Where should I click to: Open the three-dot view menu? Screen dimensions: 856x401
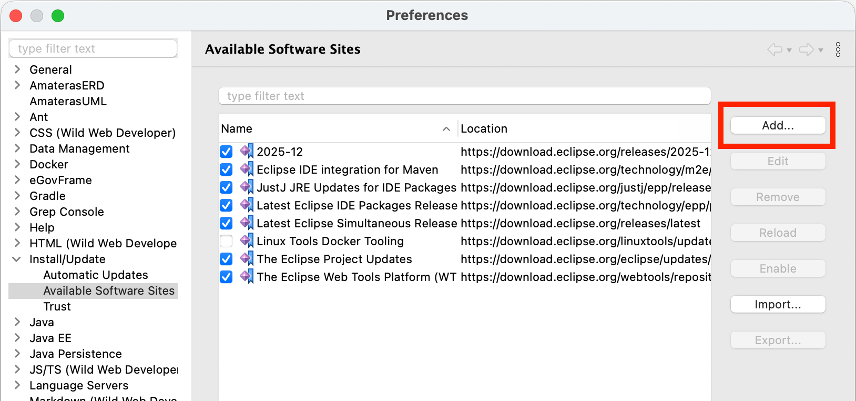click(838, 49)
